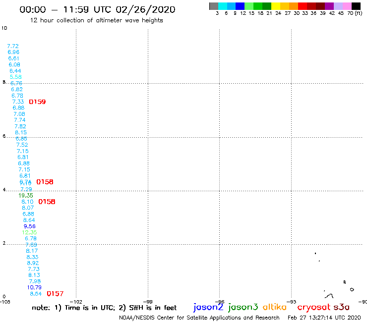
Task: Pick the bright red swatch in the legend
Action: pyautogui.click(x=303, y=6)
